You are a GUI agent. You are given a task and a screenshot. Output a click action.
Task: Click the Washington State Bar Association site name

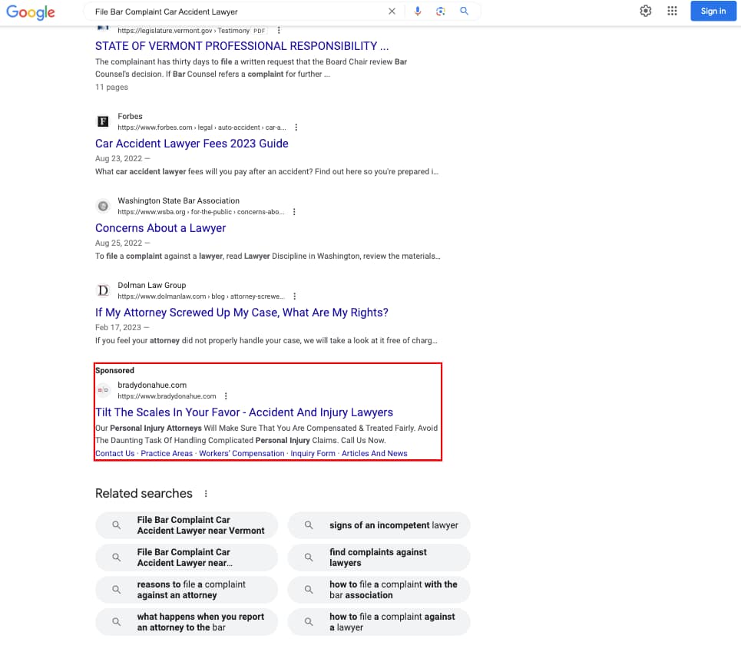click(179, 200)
